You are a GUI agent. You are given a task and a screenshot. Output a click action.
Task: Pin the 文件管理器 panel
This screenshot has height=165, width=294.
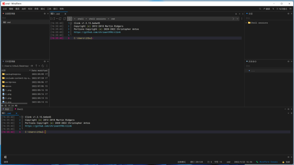click(x=45, y=62)
